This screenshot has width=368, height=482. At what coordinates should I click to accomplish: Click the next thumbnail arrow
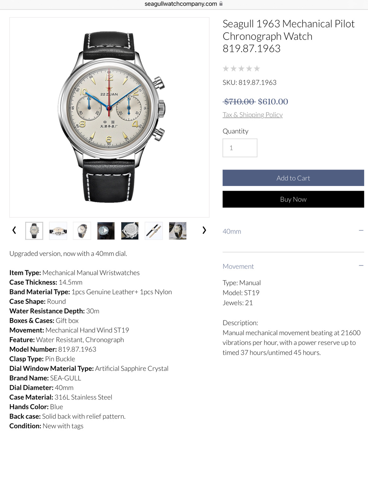tap(204, 230)
